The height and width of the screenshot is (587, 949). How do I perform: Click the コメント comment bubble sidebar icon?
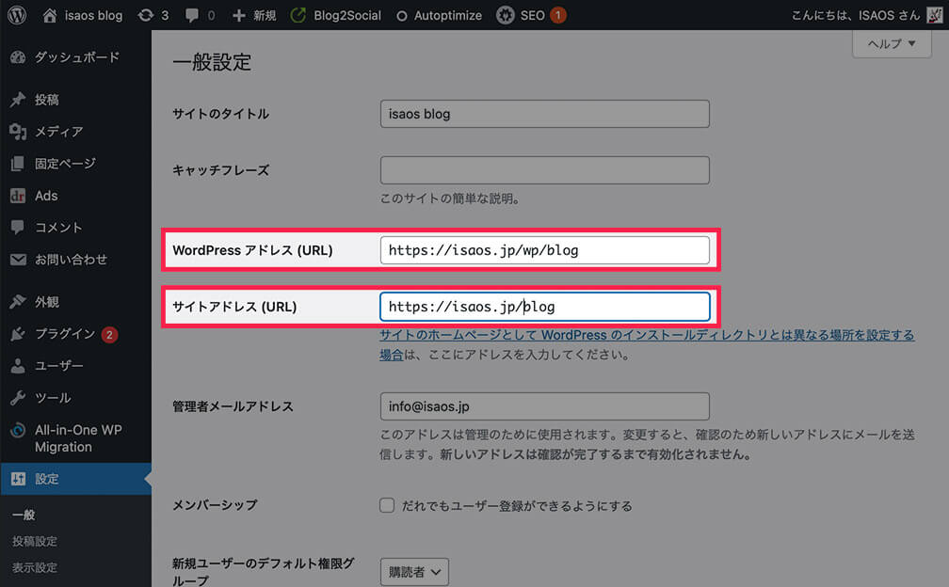(x=18, y=228)
